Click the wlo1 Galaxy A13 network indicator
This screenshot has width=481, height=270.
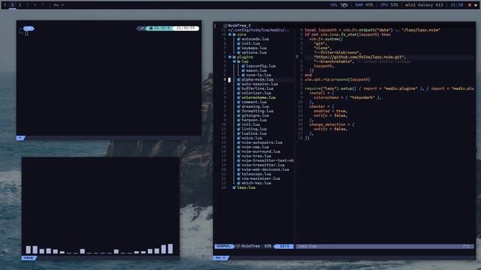click(424, 5)
